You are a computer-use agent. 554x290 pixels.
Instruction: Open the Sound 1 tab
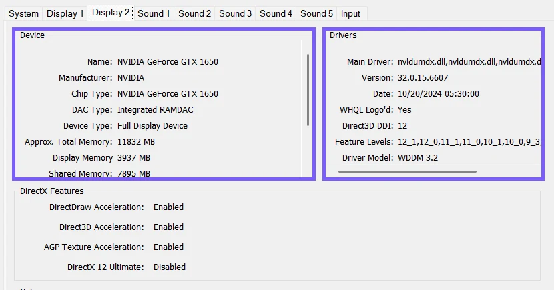coord(154,14)
